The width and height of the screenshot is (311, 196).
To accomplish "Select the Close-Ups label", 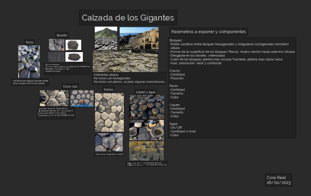I will tap(70, 87).
